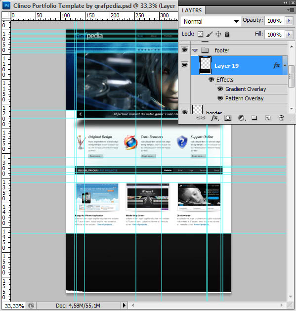Hide Layer 19 visibility eye
The width and height of the screenshot is (296, 311).
184,65
